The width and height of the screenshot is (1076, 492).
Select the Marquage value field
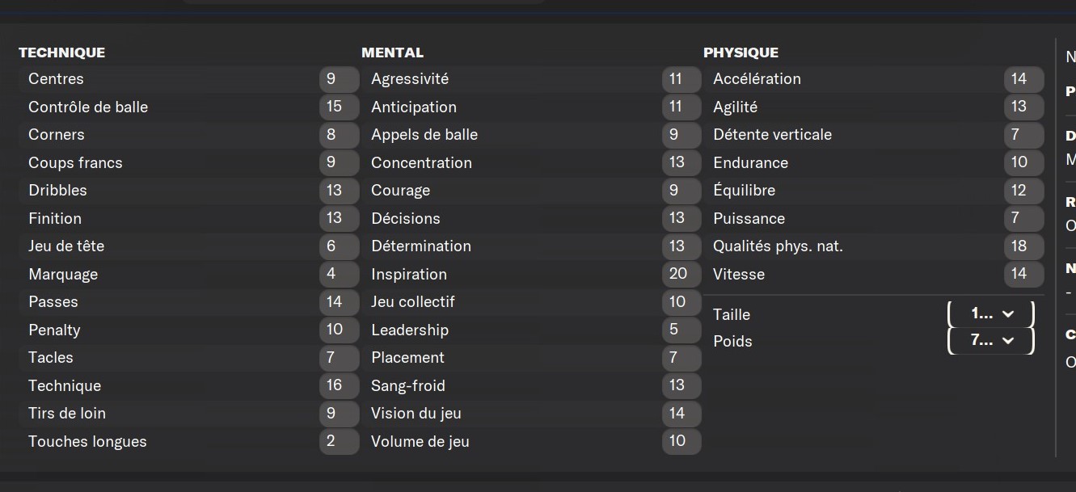point(339,274)
